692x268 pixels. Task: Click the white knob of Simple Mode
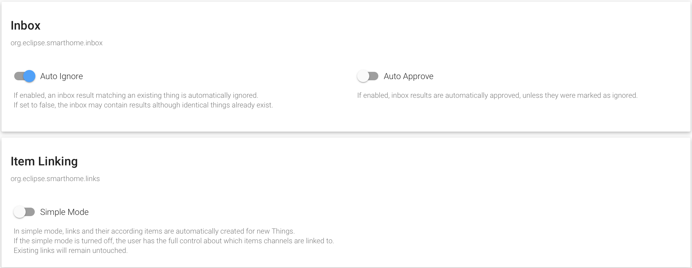coord(19,212)
